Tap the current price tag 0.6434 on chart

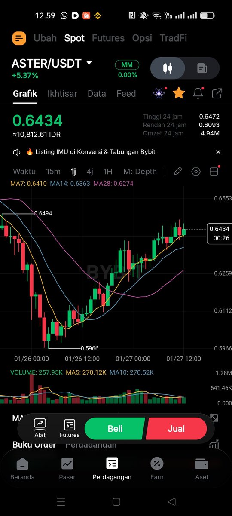[x=220, y=233]
